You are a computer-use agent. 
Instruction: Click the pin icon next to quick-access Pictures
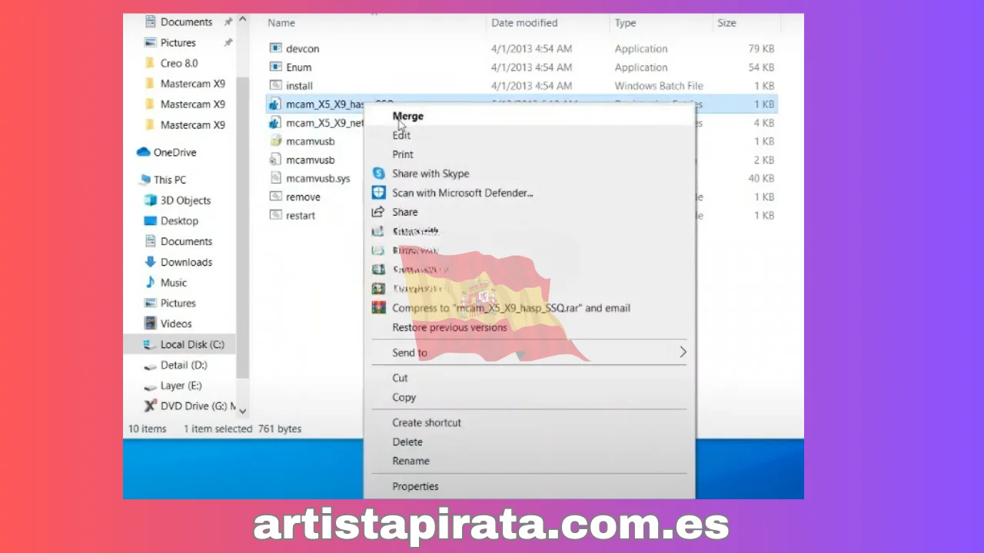[228, 43]
